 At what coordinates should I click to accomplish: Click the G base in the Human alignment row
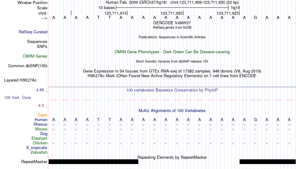click(x=255, y=120)
